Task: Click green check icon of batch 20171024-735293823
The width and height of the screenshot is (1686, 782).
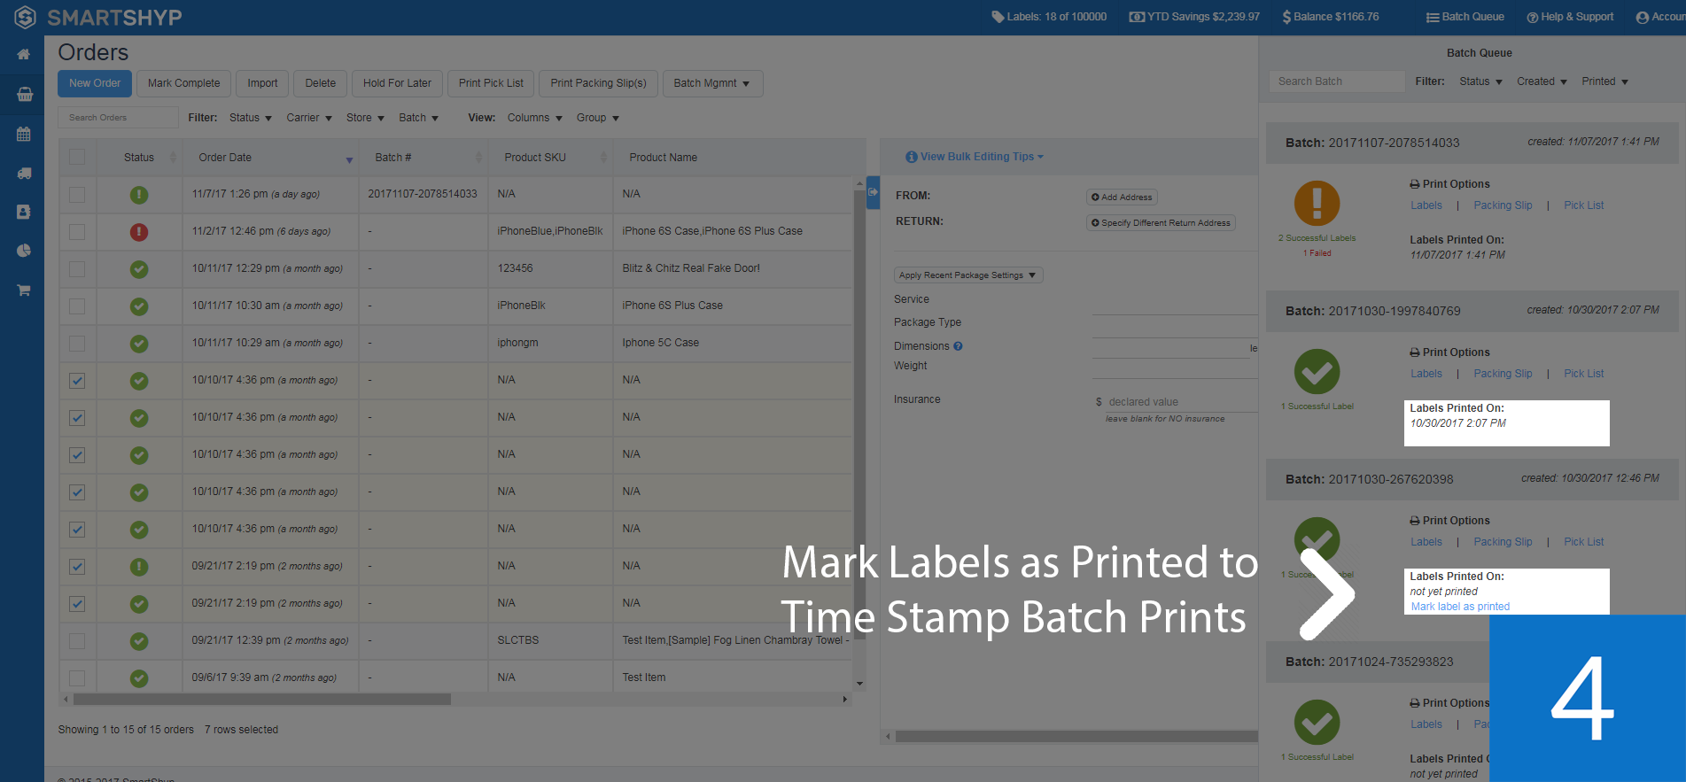Action: coord(1317,722)
